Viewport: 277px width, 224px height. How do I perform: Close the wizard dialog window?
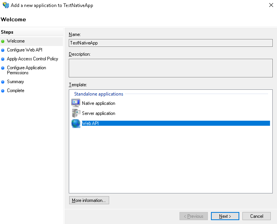[x=270, y=5]
